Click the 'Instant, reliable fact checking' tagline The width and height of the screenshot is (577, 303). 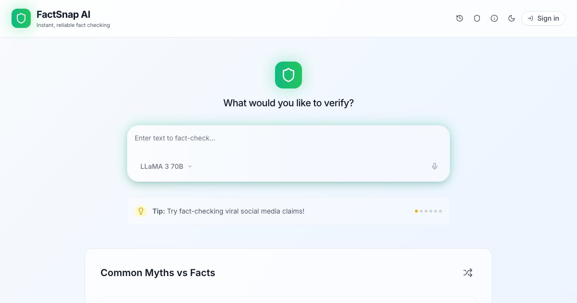[73, 25]
